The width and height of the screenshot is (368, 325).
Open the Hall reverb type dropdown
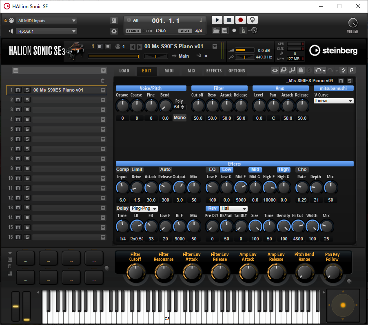(233, 208)
